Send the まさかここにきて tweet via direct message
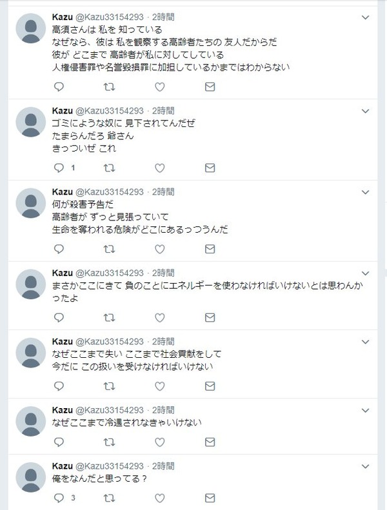The image size is (387, 510). click(x=210, y=317)
